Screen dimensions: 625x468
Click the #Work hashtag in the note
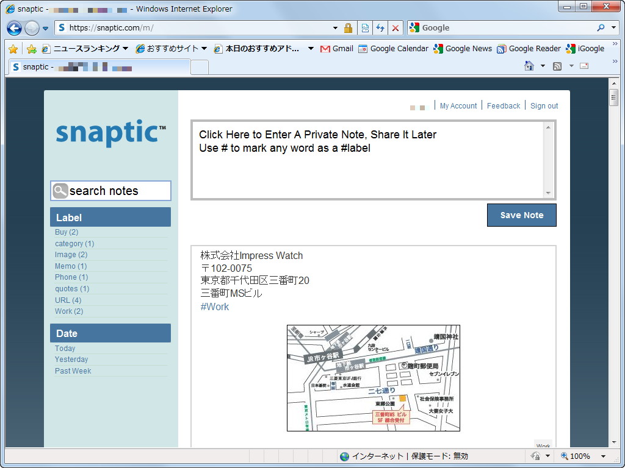(x=214, y=307)
